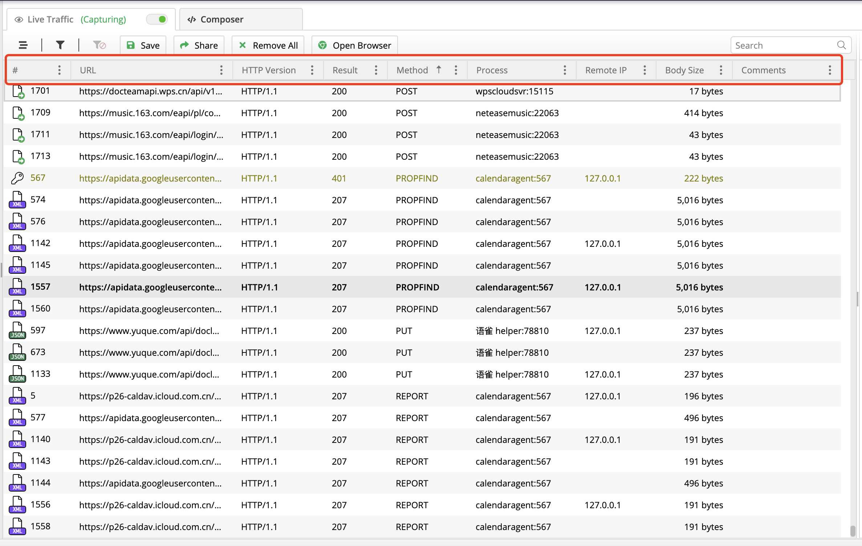
Task: Open the Process column options menu
Action: point(565,70)
